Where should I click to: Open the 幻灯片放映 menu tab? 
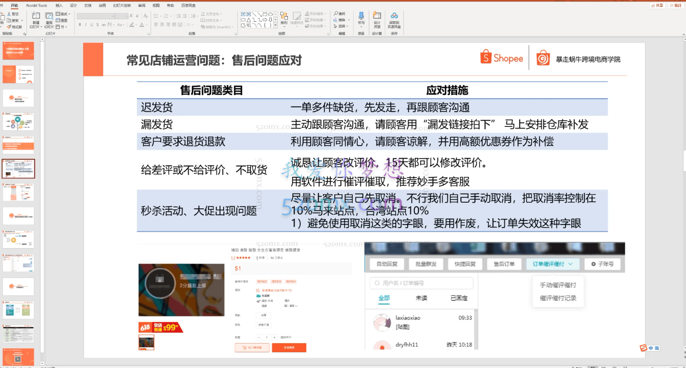pyautogui.click(x=122, y=5)
